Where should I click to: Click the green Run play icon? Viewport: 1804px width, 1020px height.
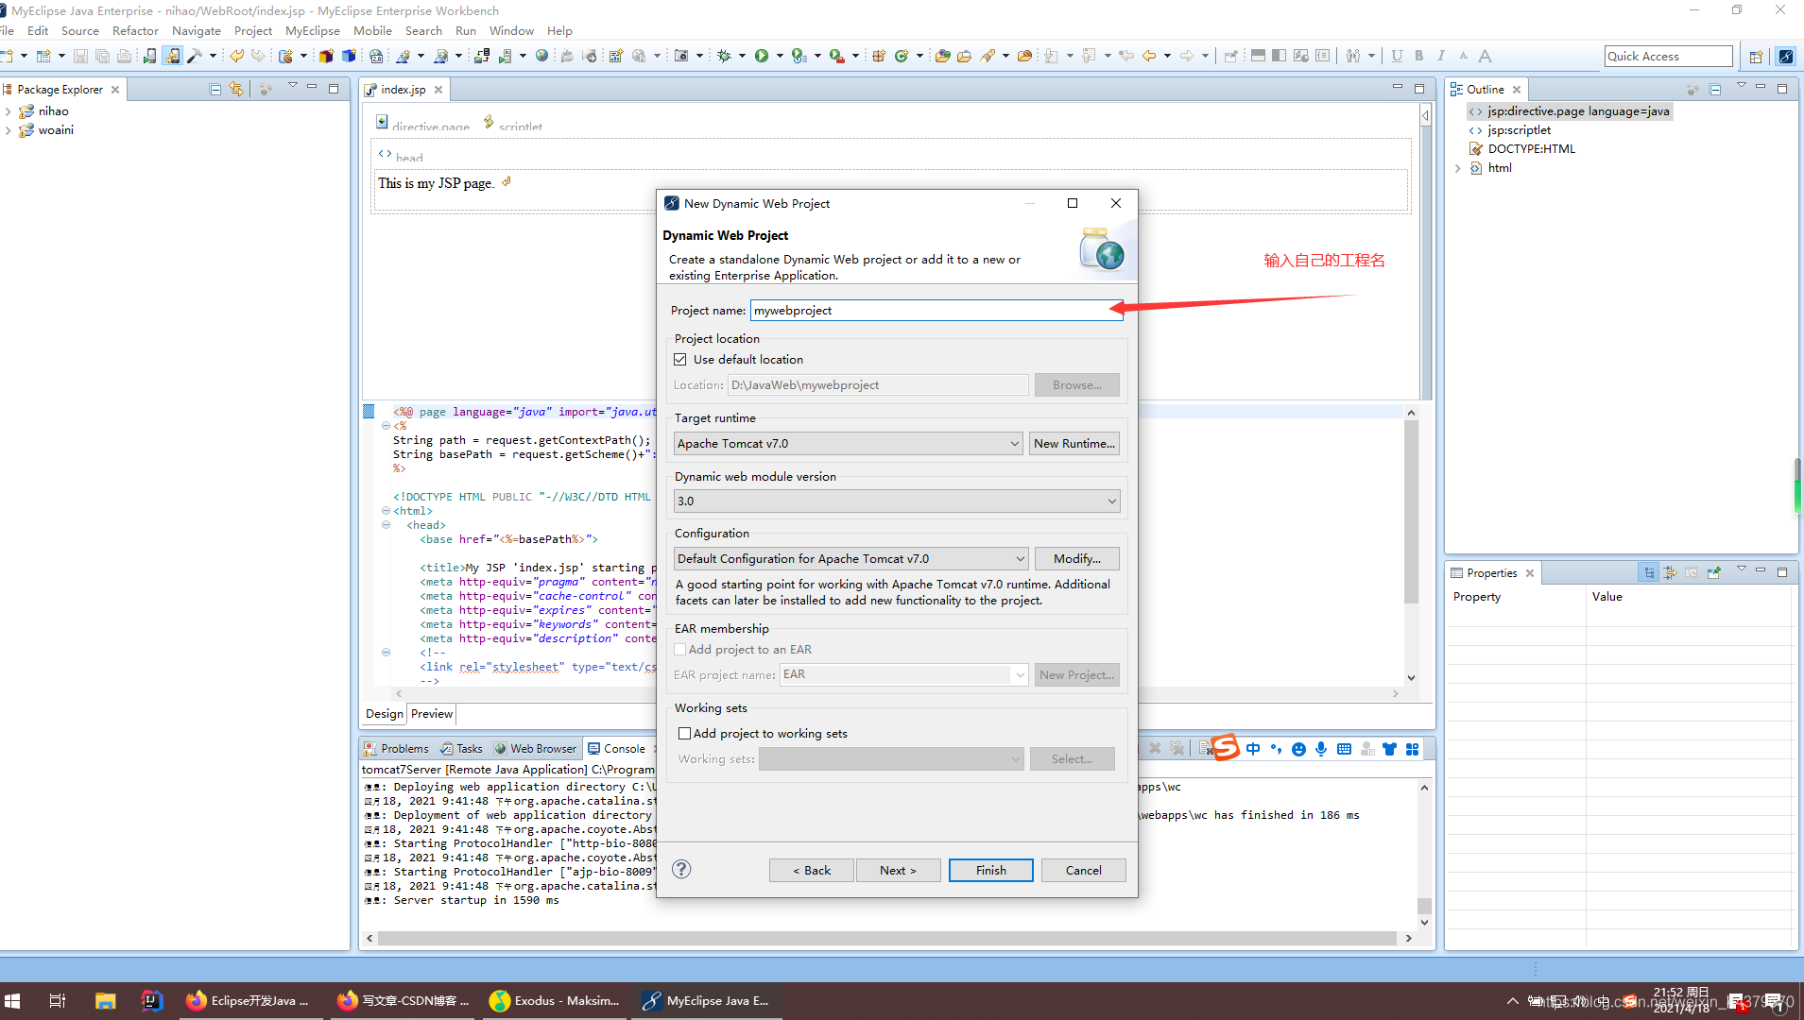tap(762, 56)
